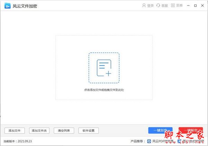The height and width of the screenshot is (146, 208).
Task: Click the 添加文件夹 button
Action: click(39, 131)
